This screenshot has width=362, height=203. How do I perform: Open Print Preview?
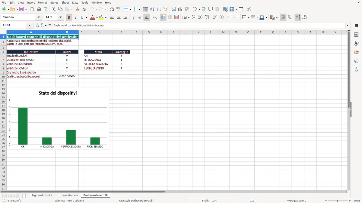point(46,9)
